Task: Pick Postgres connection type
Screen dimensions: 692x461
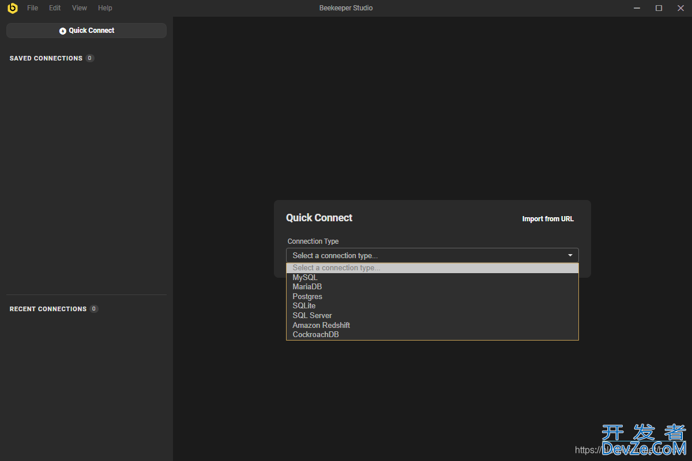Action: pos(432,297)
